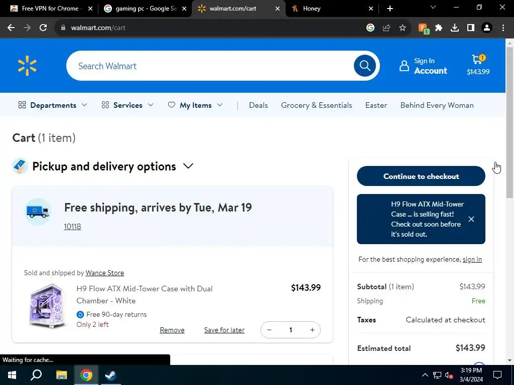Screen dimensions: 514x385
Task: Reload the page with the refresh icon
Action: (43, 28)
